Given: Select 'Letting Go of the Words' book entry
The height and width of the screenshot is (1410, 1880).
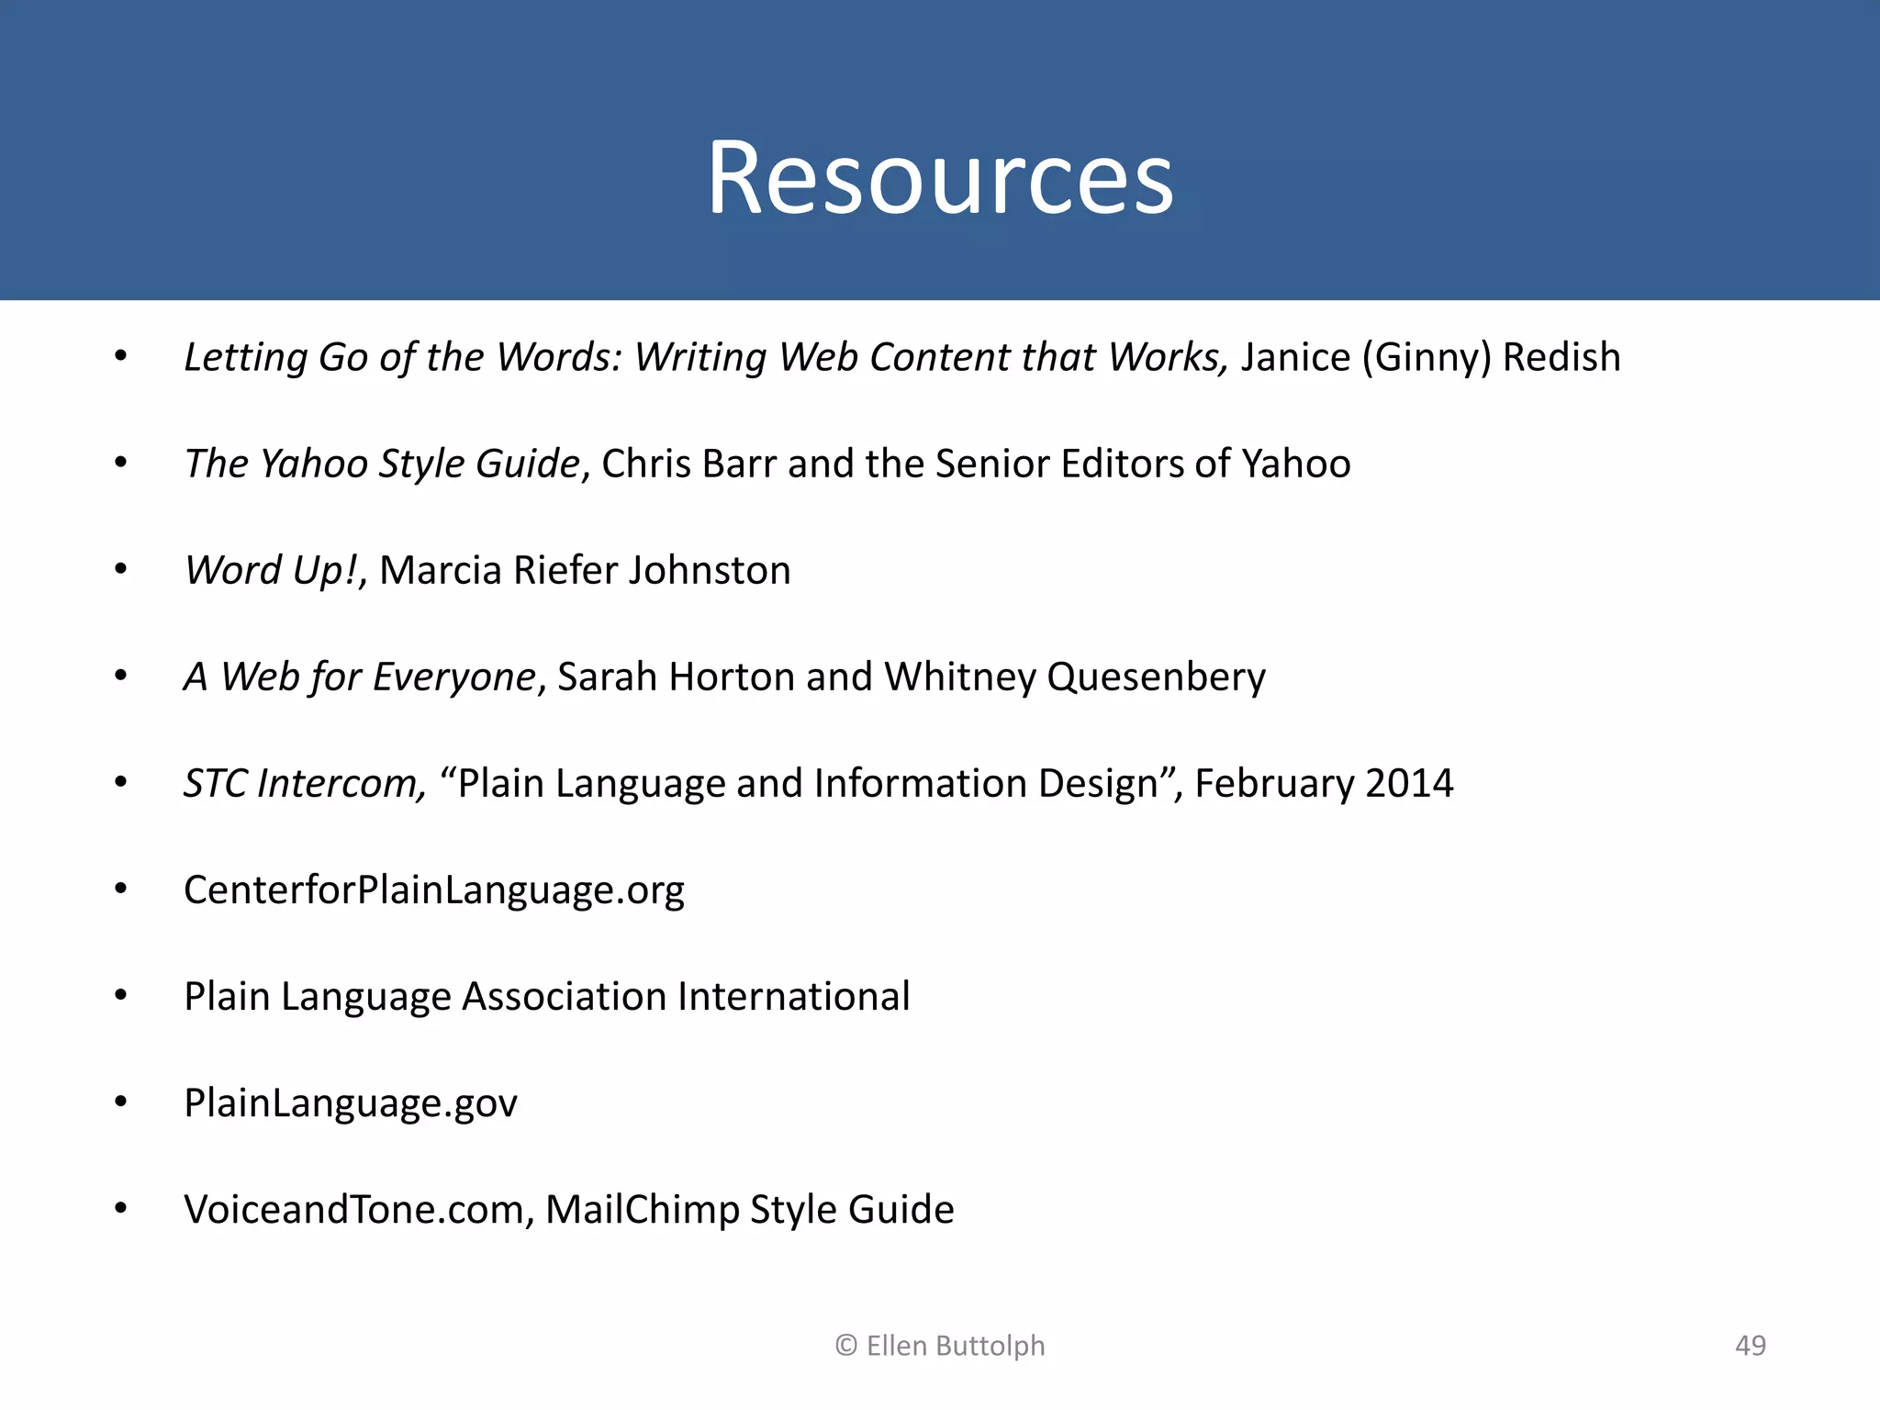Looking at the screenshot, I should (902, 357).
